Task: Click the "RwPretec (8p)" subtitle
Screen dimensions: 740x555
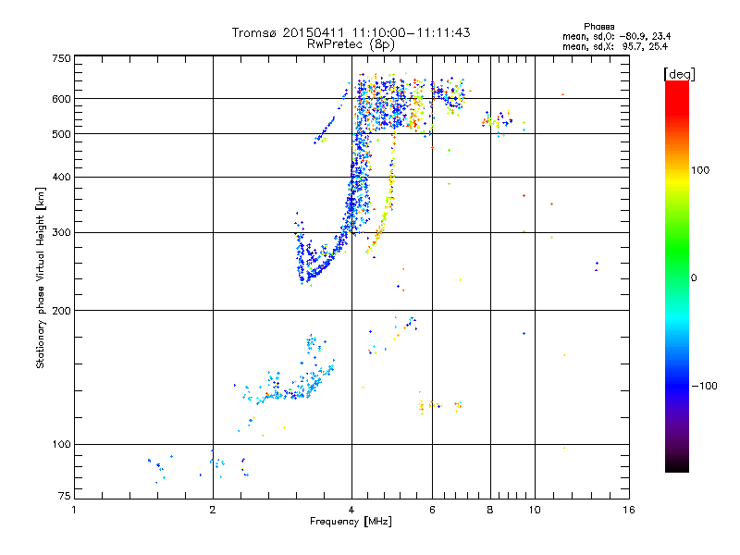Action: point(351,44)
